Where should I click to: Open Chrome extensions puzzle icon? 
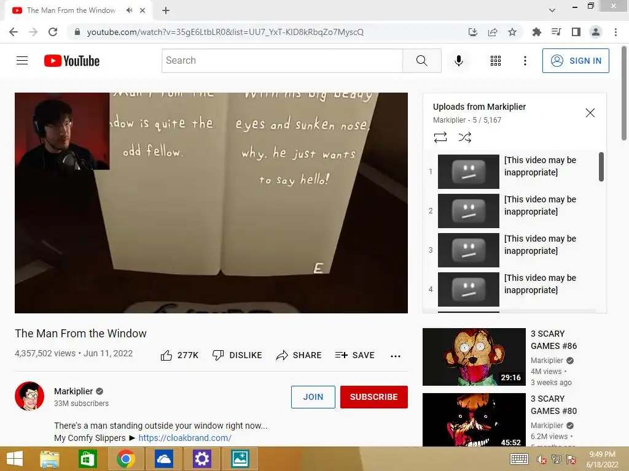pyautogui.click(x=536, y=32)
